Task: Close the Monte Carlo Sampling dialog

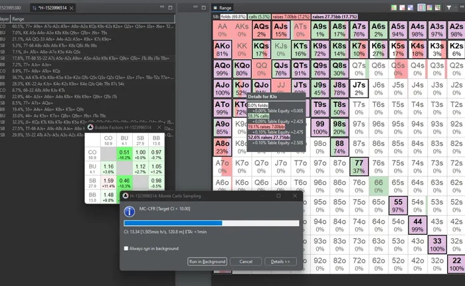Action: click(295, 196)
